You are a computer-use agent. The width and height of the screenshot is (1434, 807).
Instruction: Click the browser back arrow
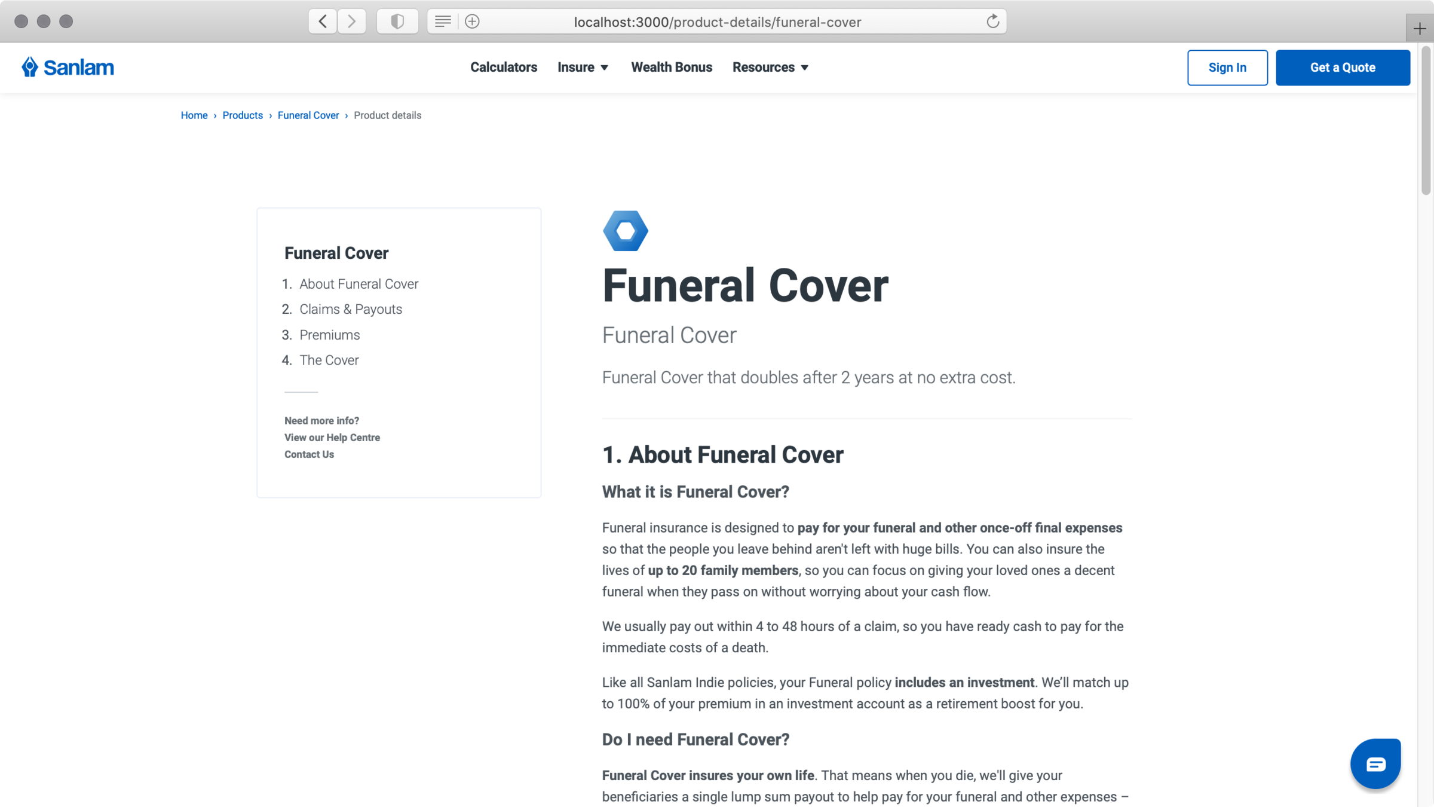pos(323,22)
